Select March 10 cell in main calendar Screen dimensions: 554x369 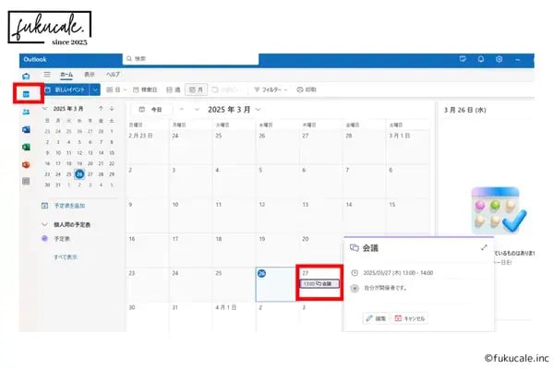tap(191, 215)
